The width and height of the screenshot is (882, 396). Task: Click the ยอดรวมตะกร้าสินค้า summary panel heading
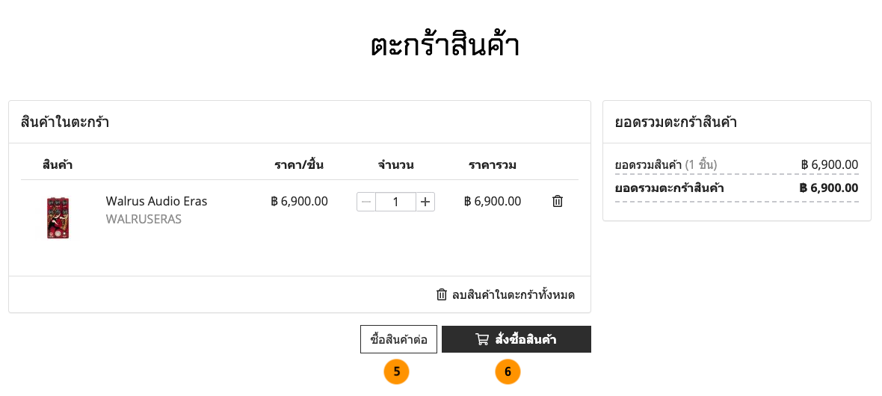(676, 122)
